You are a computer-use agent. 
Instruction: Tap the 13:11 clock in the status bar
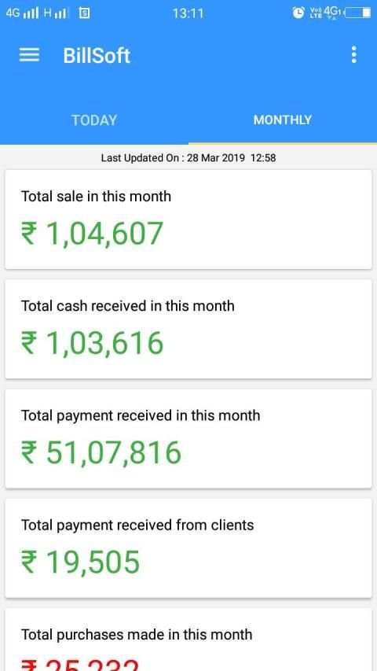click(x=188, y=13)
